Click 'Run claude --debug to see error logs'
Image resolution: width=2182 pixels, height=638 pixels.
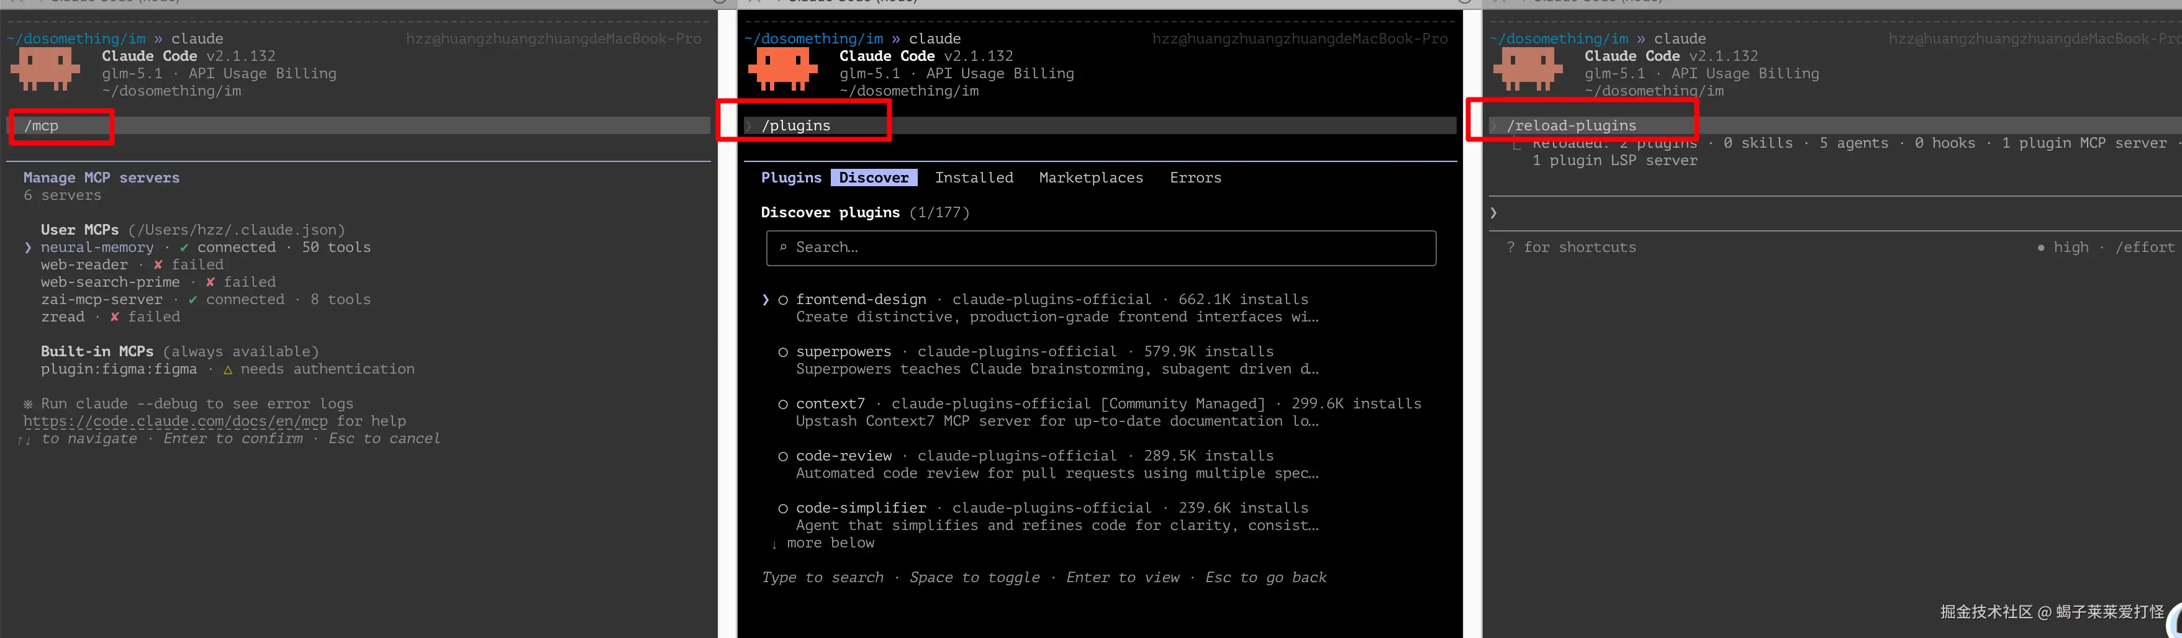point(197,405)
